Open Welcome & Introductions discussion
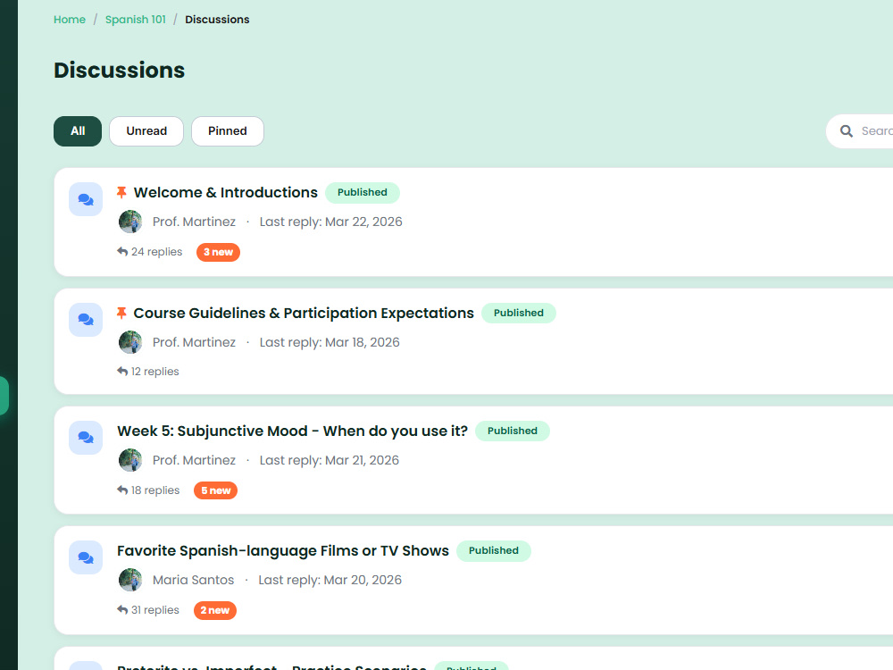This screenshot has width=893, height=670. click(x=226, y=193)
